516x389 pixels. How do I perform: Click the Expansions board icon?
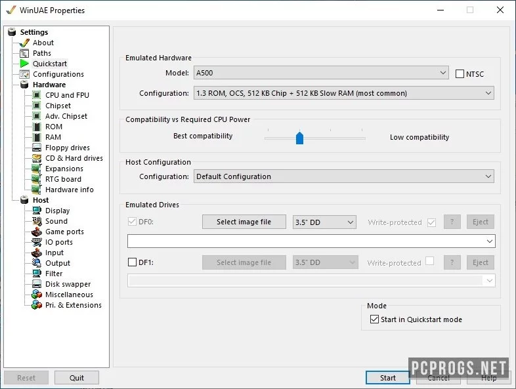(37, 169)
